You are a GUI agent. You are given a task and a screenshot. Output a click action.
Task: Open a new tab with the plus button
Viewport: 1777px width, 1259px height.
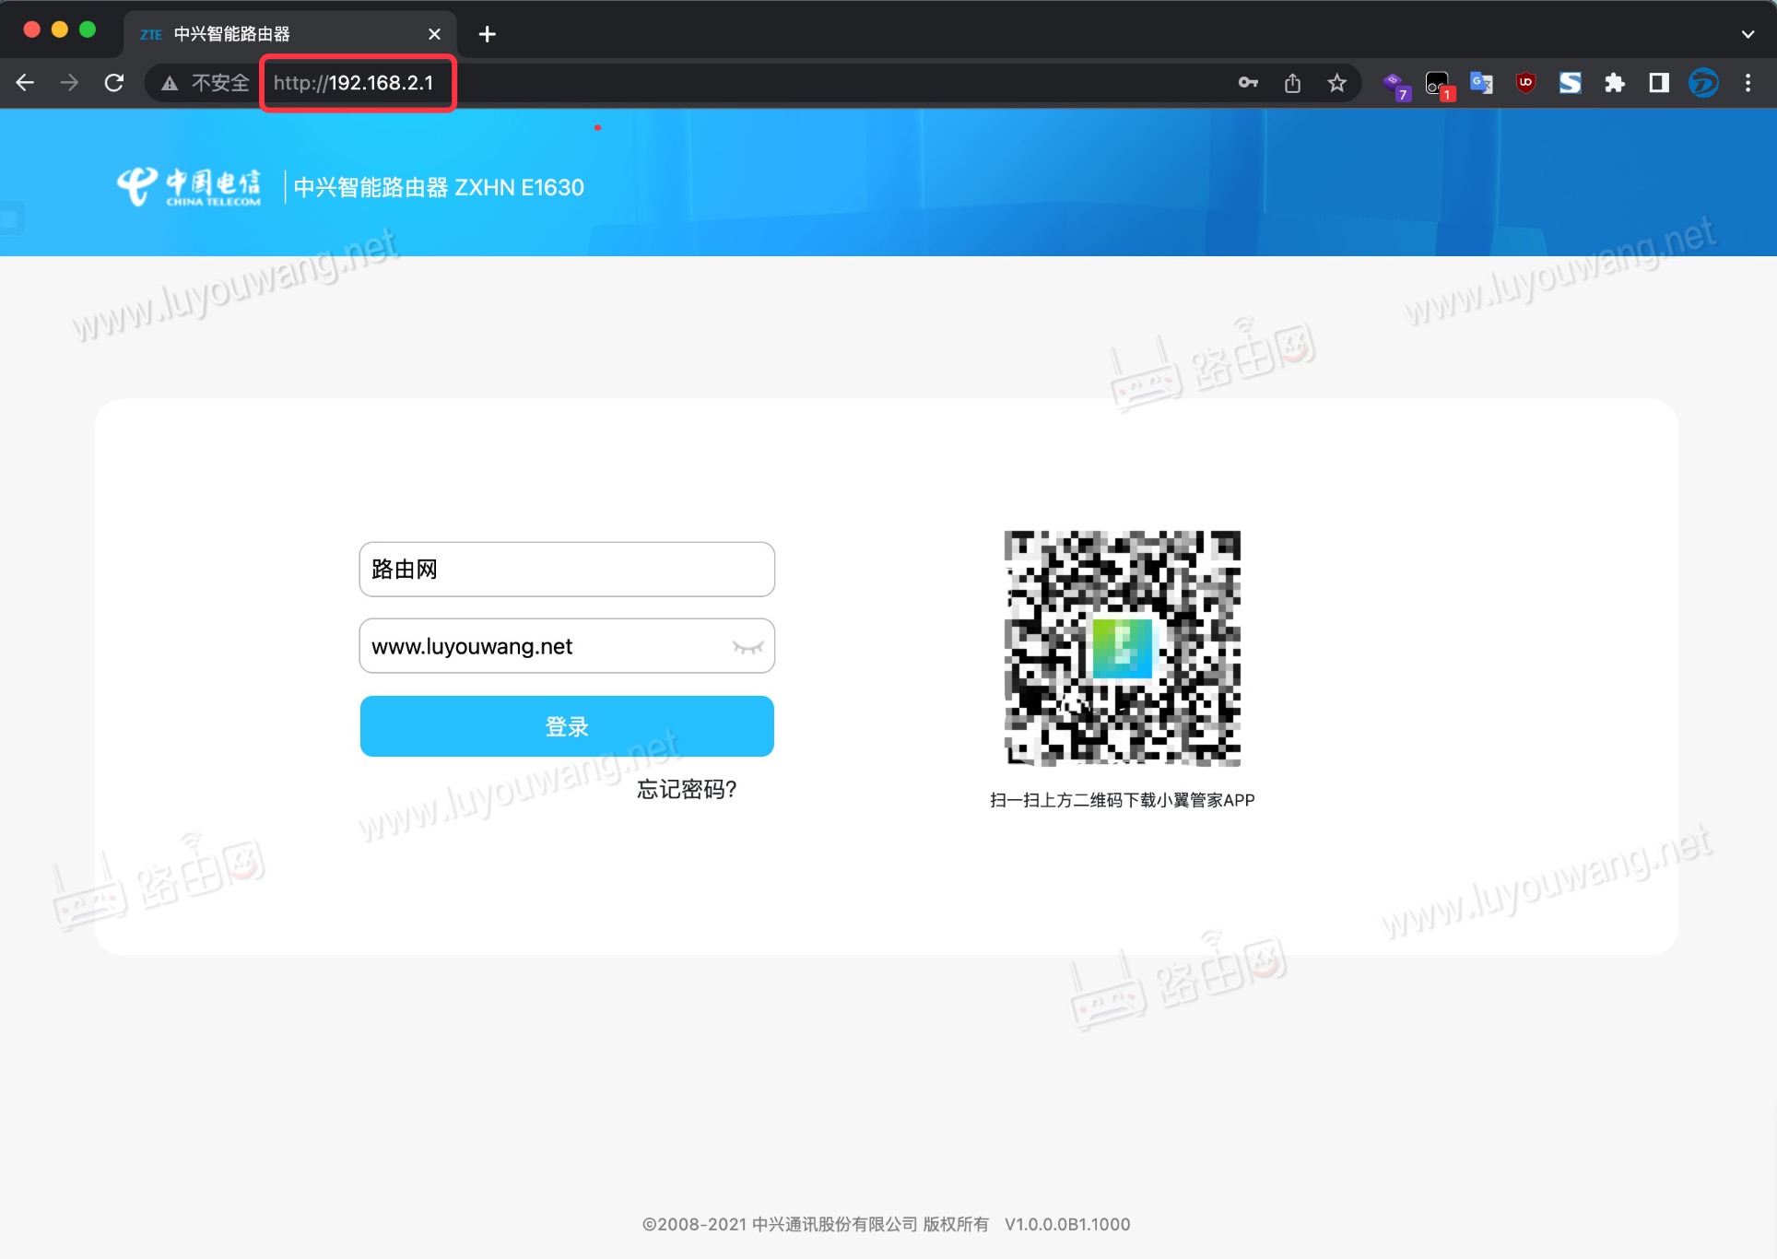pyautogui.click(x=487, y=34)
